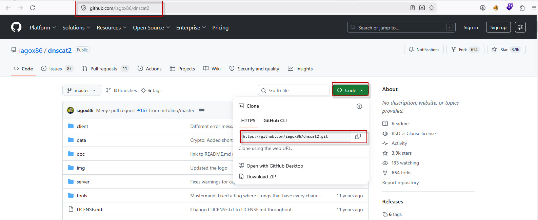Image resolution: width=538 pixels, height=220 pixels.
Task: Open the Insights tab
Action: point(300,69)
